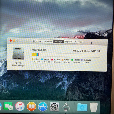
Task: Click the yellow Other color swatch
Action: (x=33, y=59)
